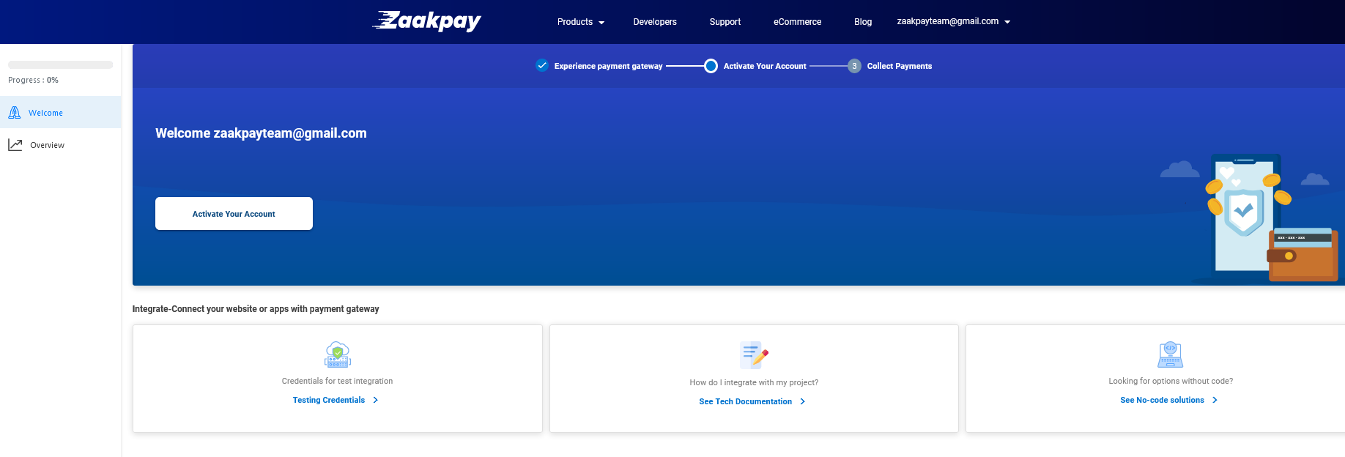The height and width of the screenshot is (457, 1345).
Task: Click the arrow beside See No-code solutions
Action: coord(1215,400)
